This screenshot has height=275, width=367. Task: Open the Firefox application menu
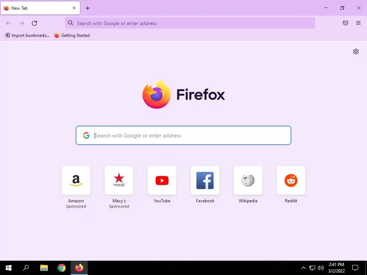click(358, 23)
